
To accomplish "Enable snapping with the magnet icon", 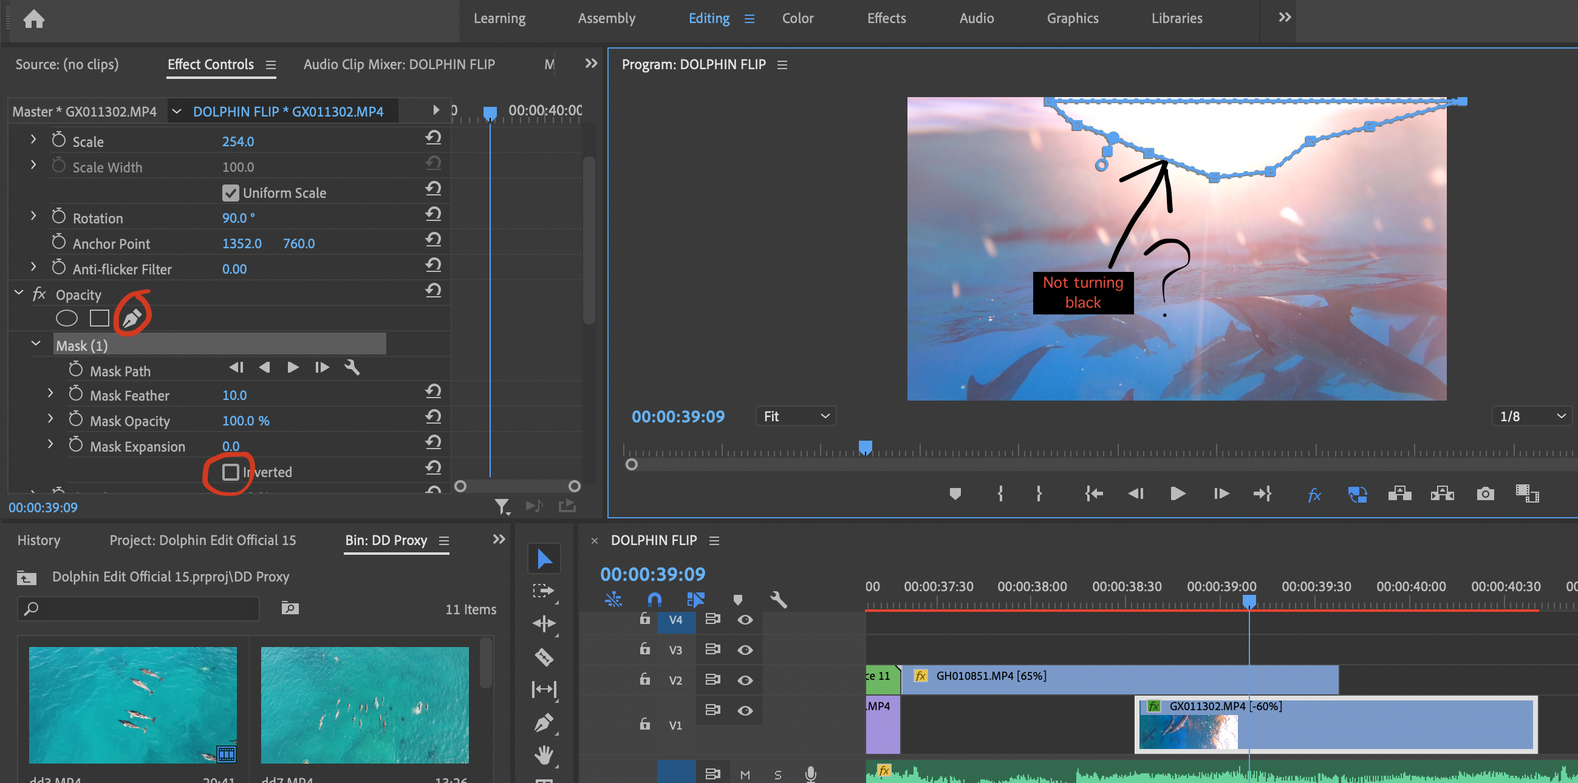I will coord(654,599).
